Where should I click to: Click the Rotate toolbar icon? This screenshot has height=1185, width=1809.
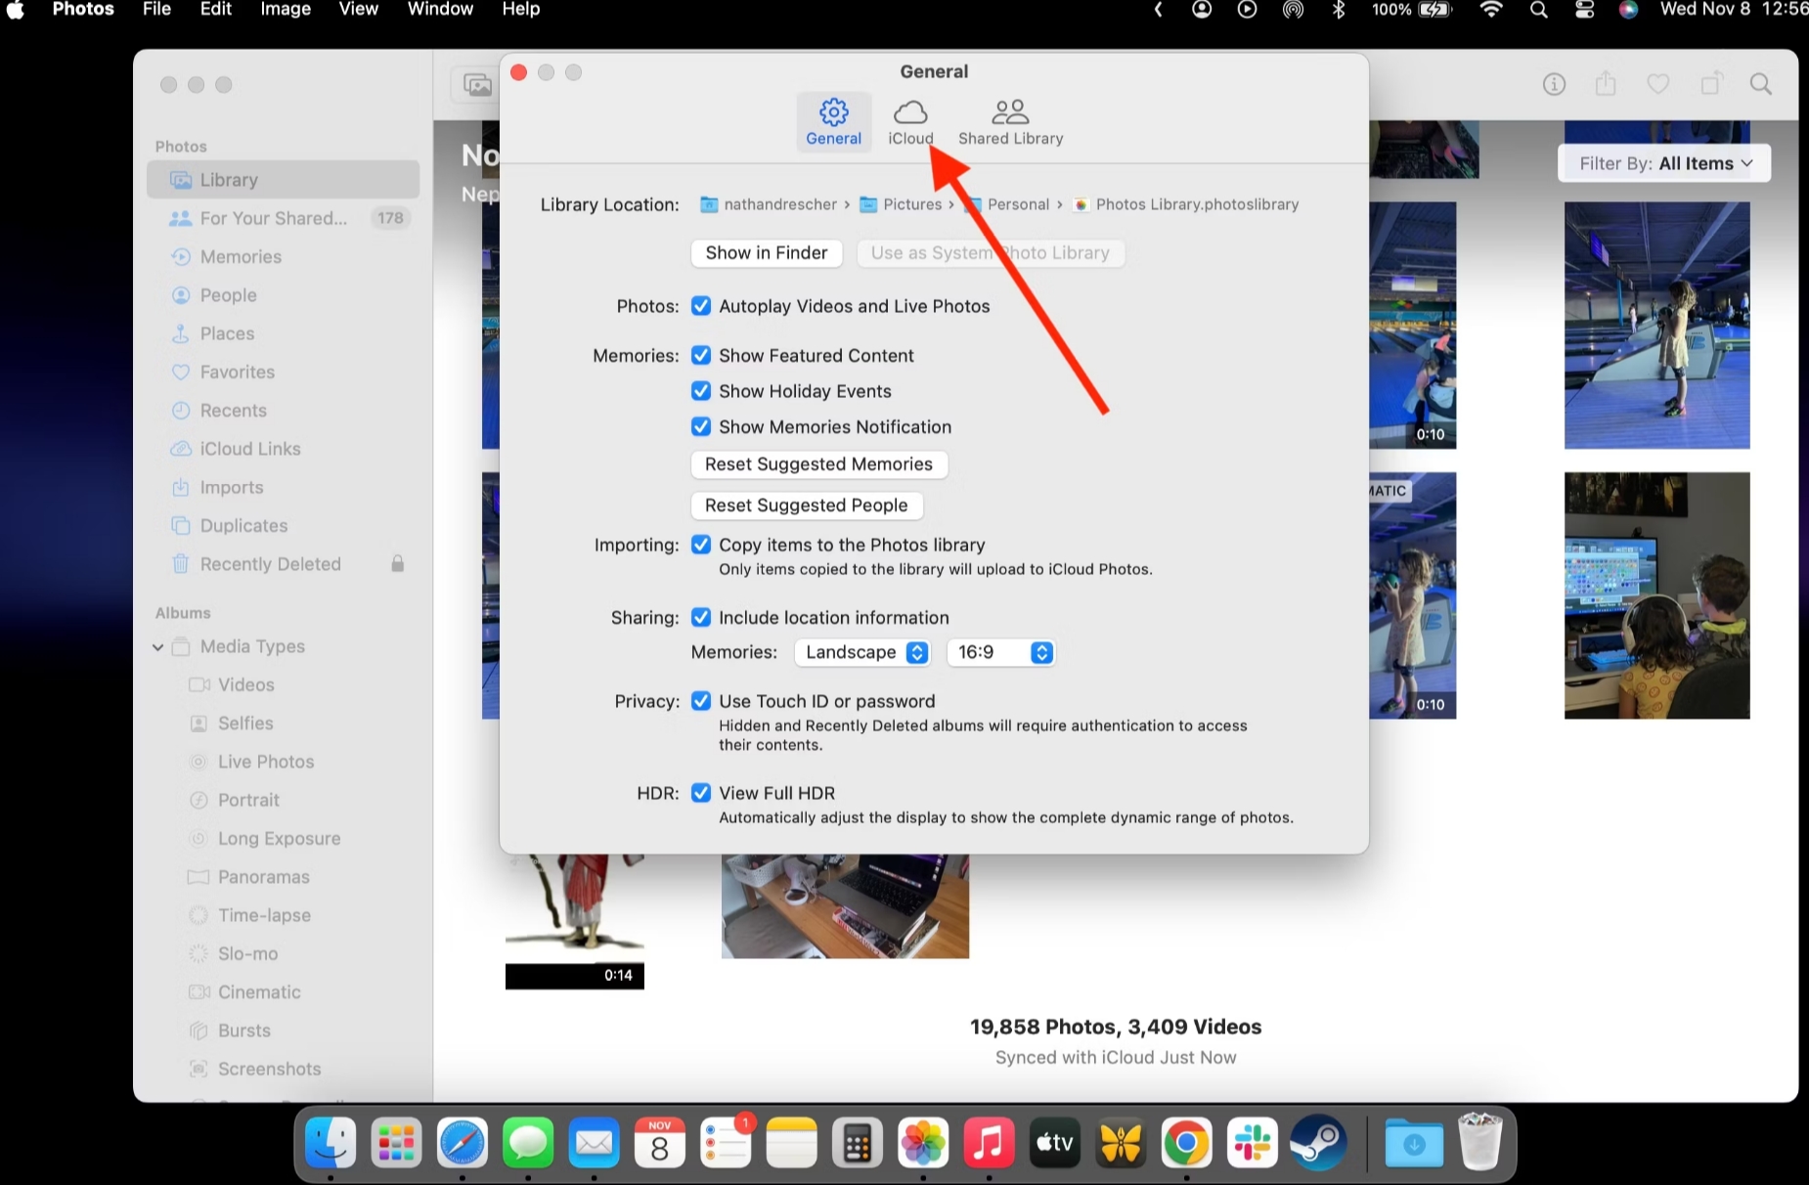[1711, 84]
